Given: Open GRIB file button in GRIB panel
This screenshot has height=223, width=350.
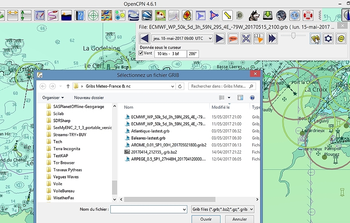Looking at the screenshot, I should click(315, 38).
